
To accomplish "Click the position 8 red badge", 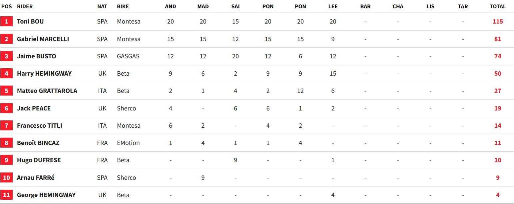I will click(x=6, y=143).
